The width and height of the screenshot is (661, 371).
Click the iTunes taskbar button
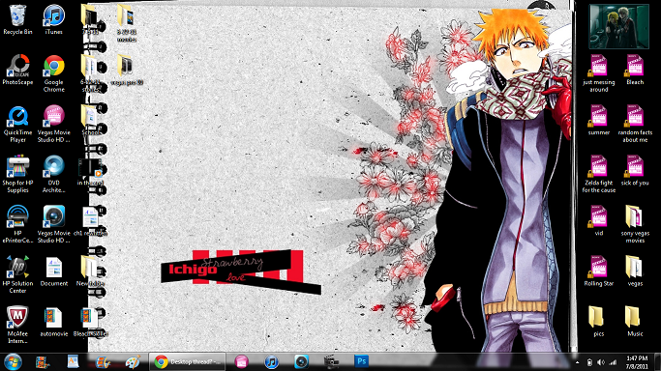tap(272, 361)
